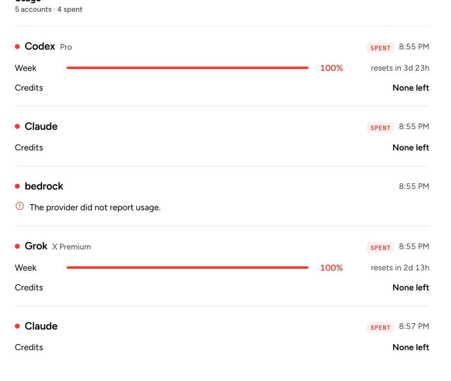Click the SPENT badge on the Grok row

pos(380,248)
